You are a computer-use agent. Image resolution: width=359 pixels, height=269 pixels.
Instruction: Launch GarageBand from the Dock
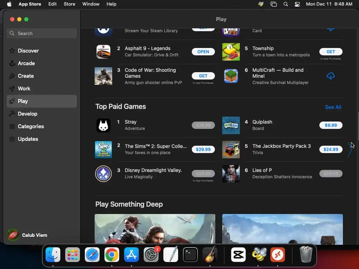click(x=210, y=255)
